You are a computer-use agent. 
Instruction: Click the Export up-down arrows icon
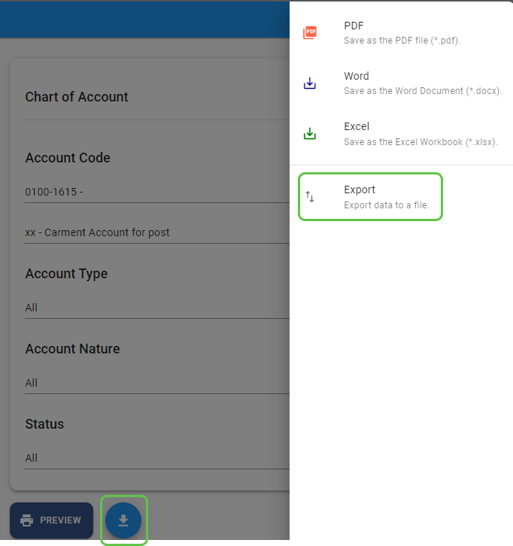(310, 197)
